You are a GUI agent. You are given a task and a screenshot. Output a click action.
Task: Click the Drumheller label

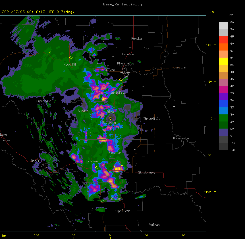click(x=181, y=138)
